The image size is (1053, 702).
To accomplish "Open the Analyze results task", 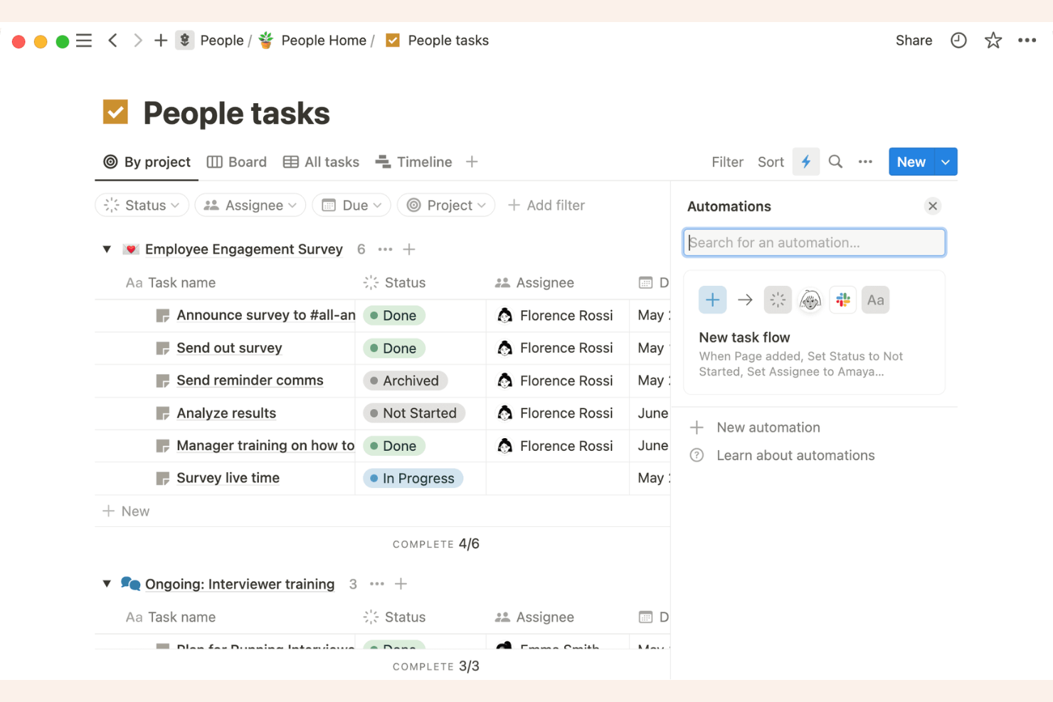I will (x=226, y=413).
